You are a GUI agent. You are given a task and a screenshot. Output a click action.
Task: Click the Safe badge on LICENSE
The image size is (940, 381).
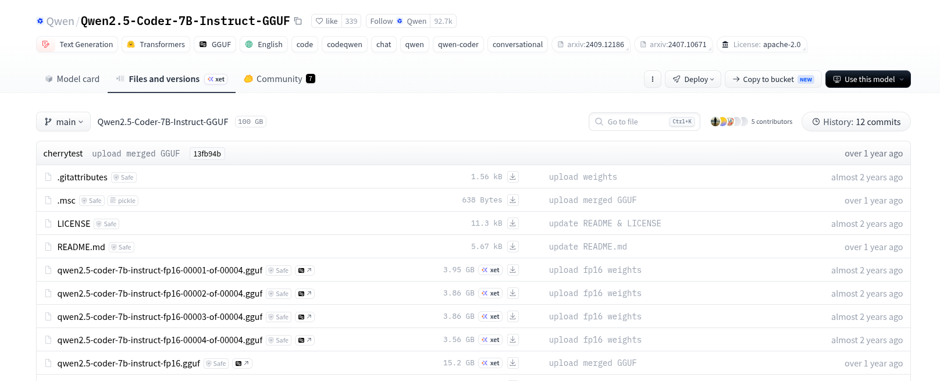[x=106, y=224]
